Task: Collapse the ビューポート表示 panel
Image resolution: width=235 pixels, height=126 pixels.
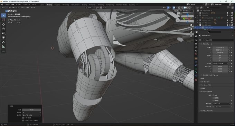Action: (206, 92)
